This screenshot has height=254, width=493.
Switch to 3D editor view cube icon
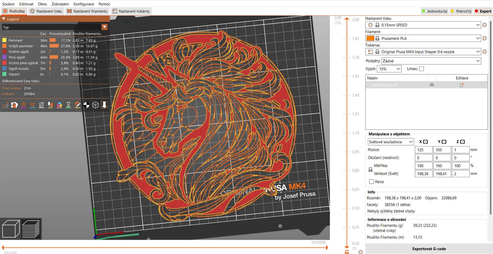click(11, 229)
